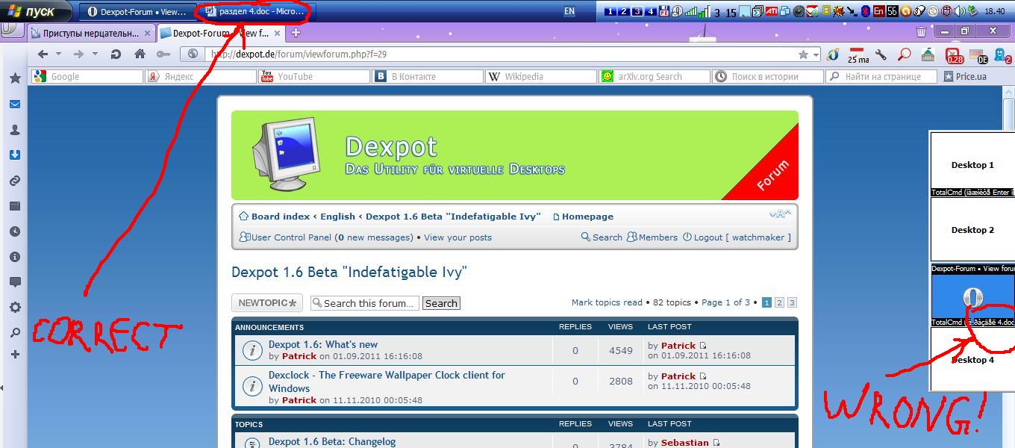1015x448 pixels.
Task: Open the wrench tools icon beside address bar
Action: click(x=881, y=55)
